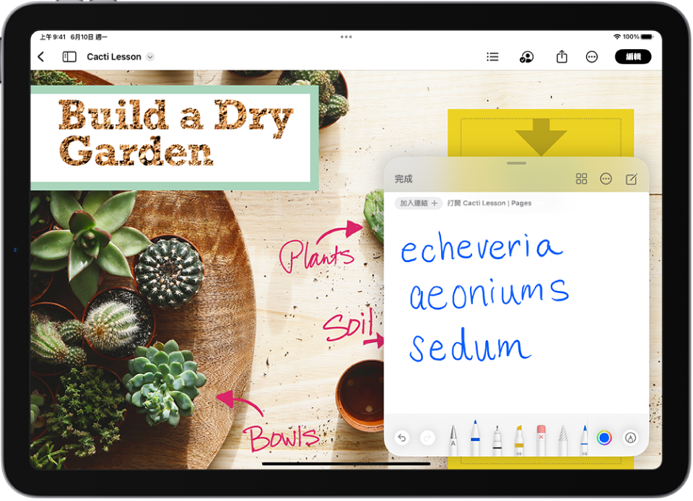693x501 pixels.
Task: Open the collaboration icon
Action: pyautogui.click(x=526, y=56)
